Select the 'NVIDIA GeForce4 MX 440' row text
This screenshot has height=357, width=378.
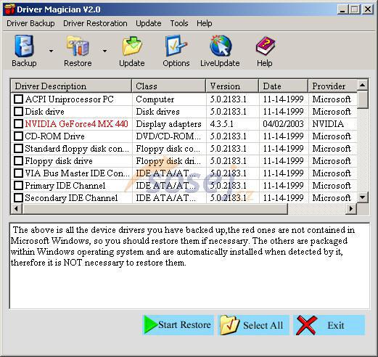coord(76,124)
